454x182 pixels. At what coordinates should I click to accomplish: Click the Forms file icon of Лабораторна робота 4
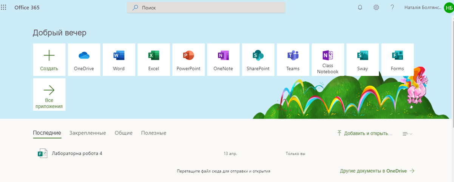(42, 153)
